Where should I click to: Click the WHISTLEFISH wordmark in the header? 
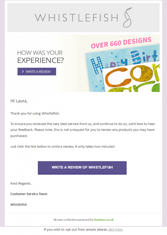76,18
